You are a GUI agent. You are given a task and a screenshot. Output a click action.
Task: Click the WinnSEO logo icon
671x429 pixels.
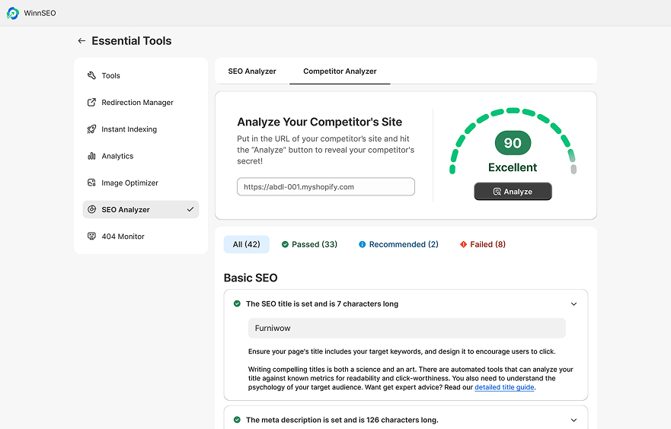13,13
